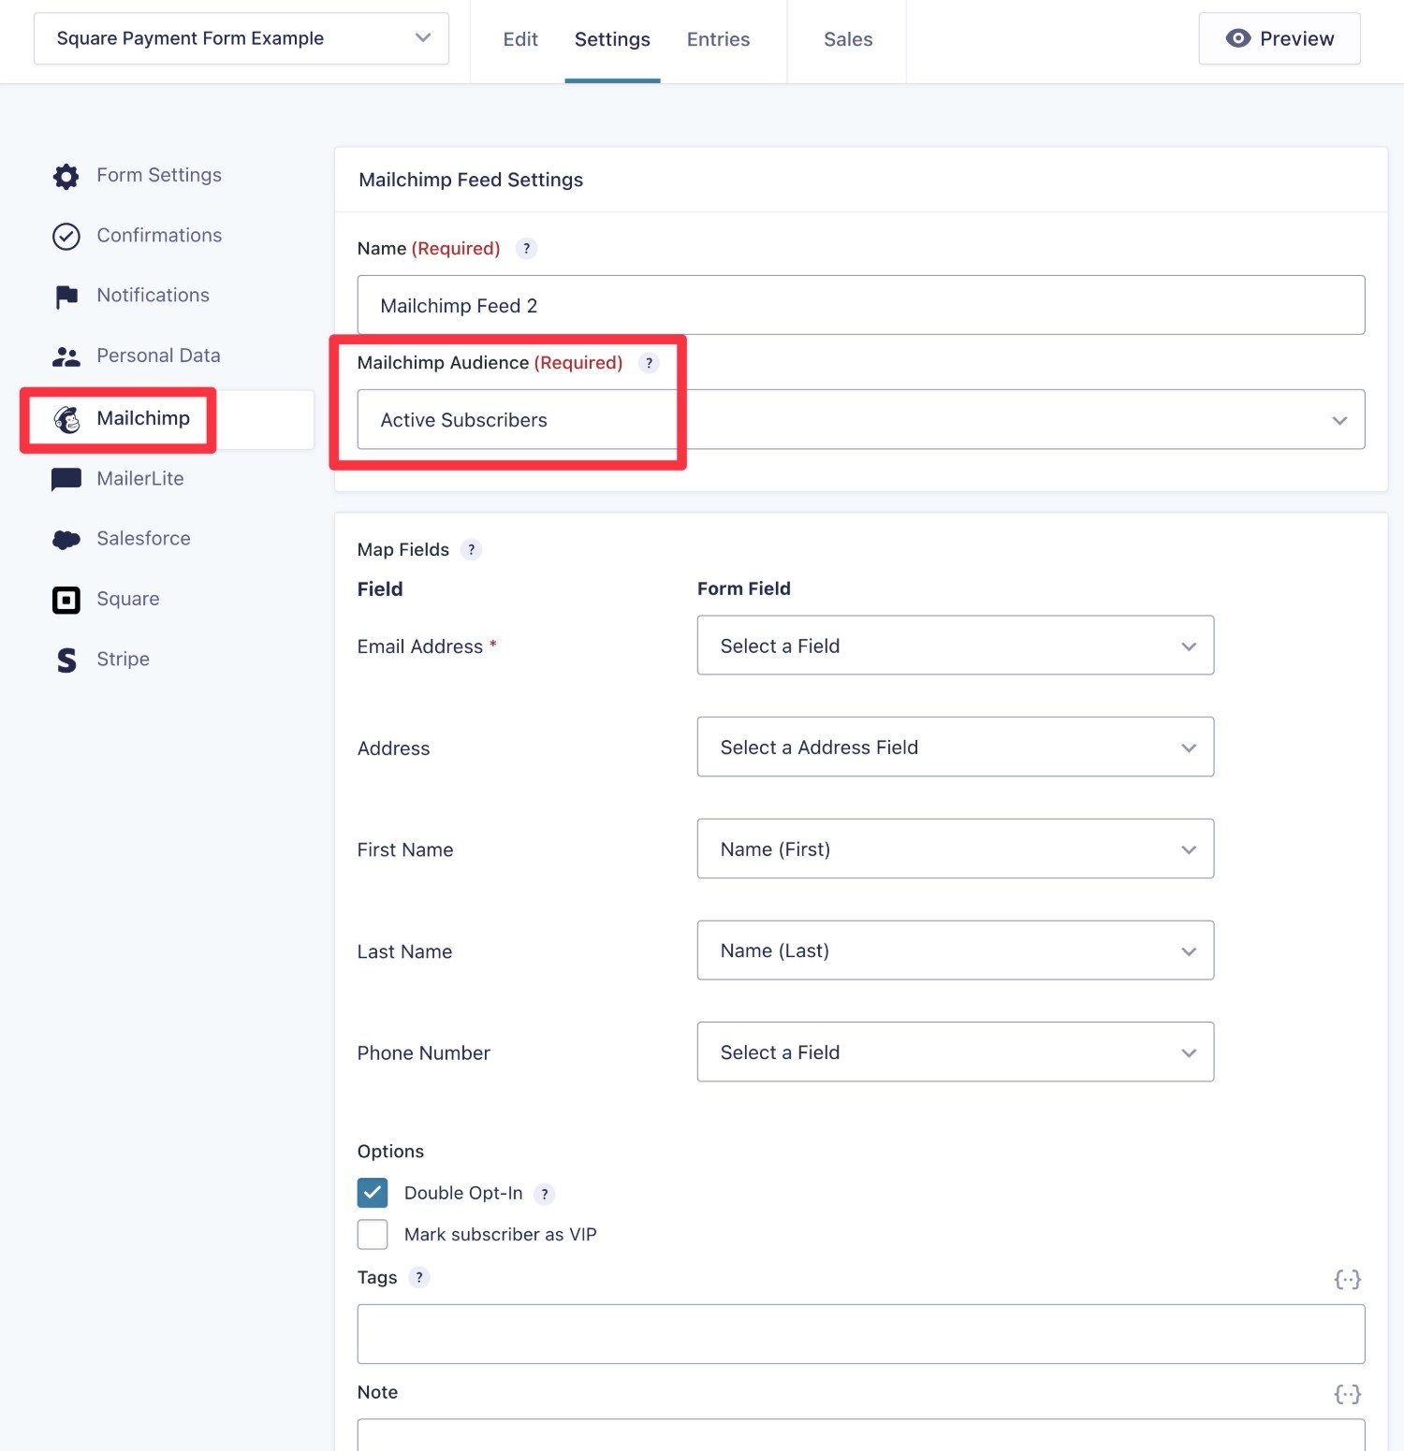Open Form Settings in sidebar
The width and height of the screenshot is (1404, 1451).
pyautogui.click(x=159, y=175)
